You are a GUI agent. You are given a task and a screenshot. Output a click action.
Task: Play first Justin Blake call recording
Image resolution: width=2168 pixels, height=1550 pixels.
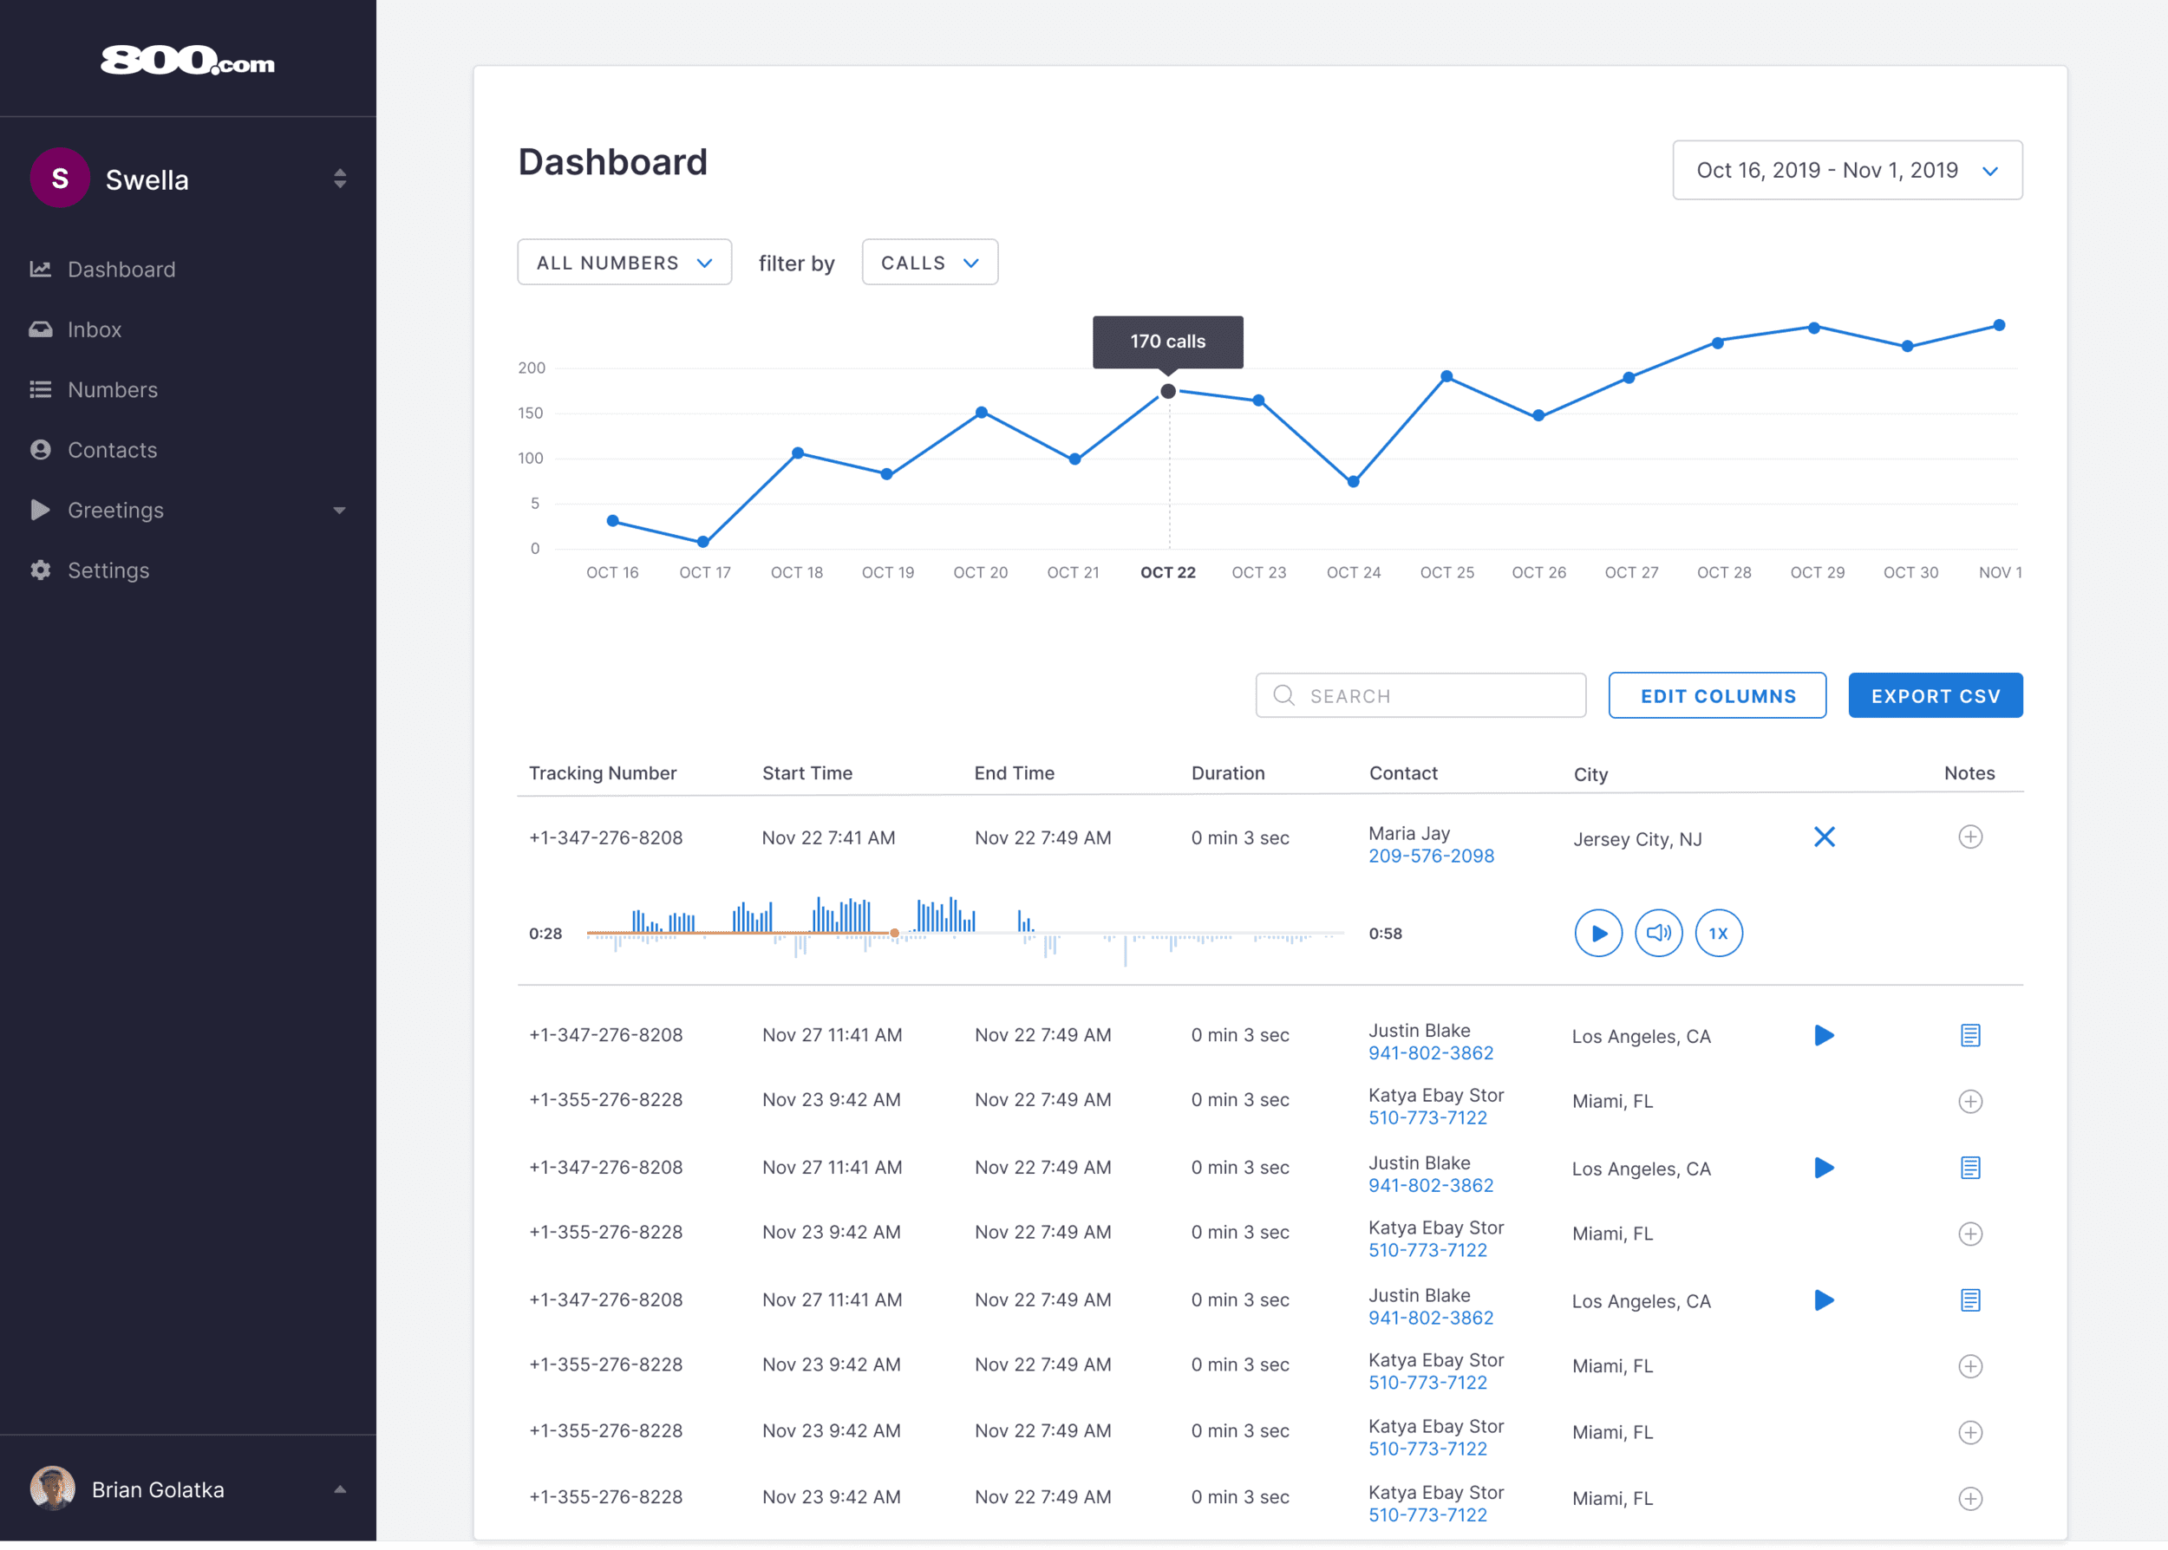1824,1036
